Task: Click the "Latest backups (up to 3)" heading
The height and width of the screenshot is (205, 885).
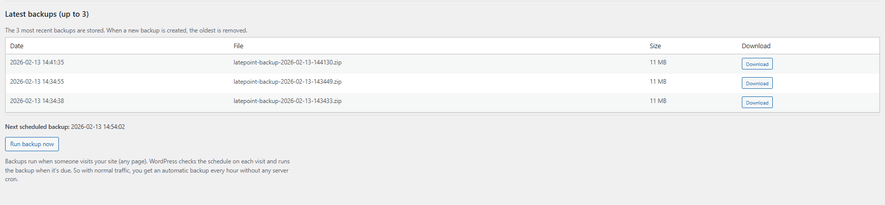Action: click(x=47, y=14)
